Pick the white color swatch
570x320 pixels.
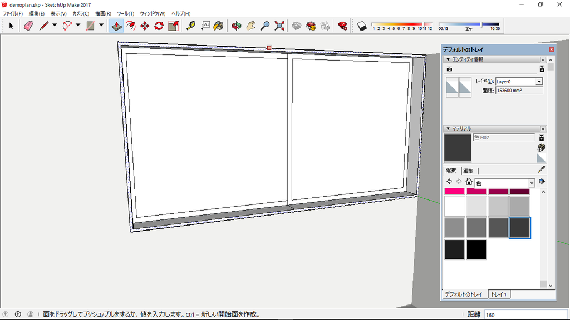tap(455, 207)
